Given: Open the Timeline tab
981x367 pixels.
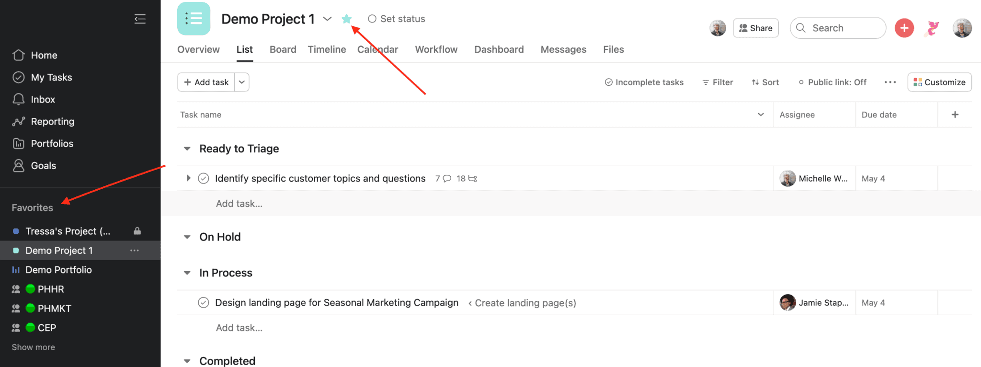Looking at the screenshot, I should pos(327,49).
